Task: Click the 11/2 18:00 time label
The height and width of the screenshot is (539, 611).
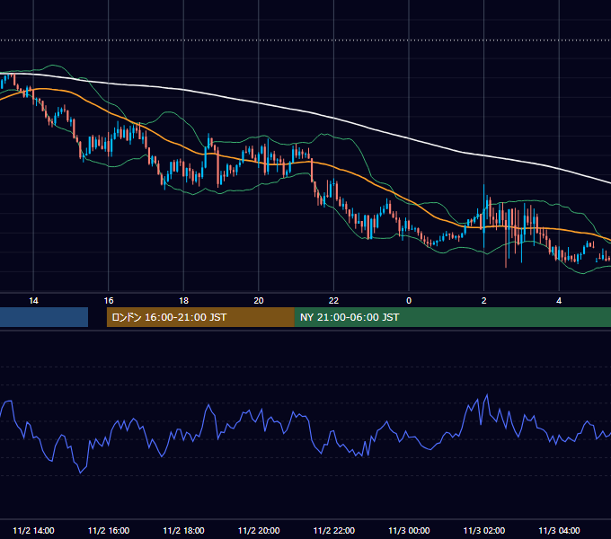Action: (183, 530)
